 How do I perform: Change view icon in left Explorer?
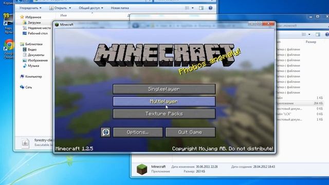click(187, 8)
